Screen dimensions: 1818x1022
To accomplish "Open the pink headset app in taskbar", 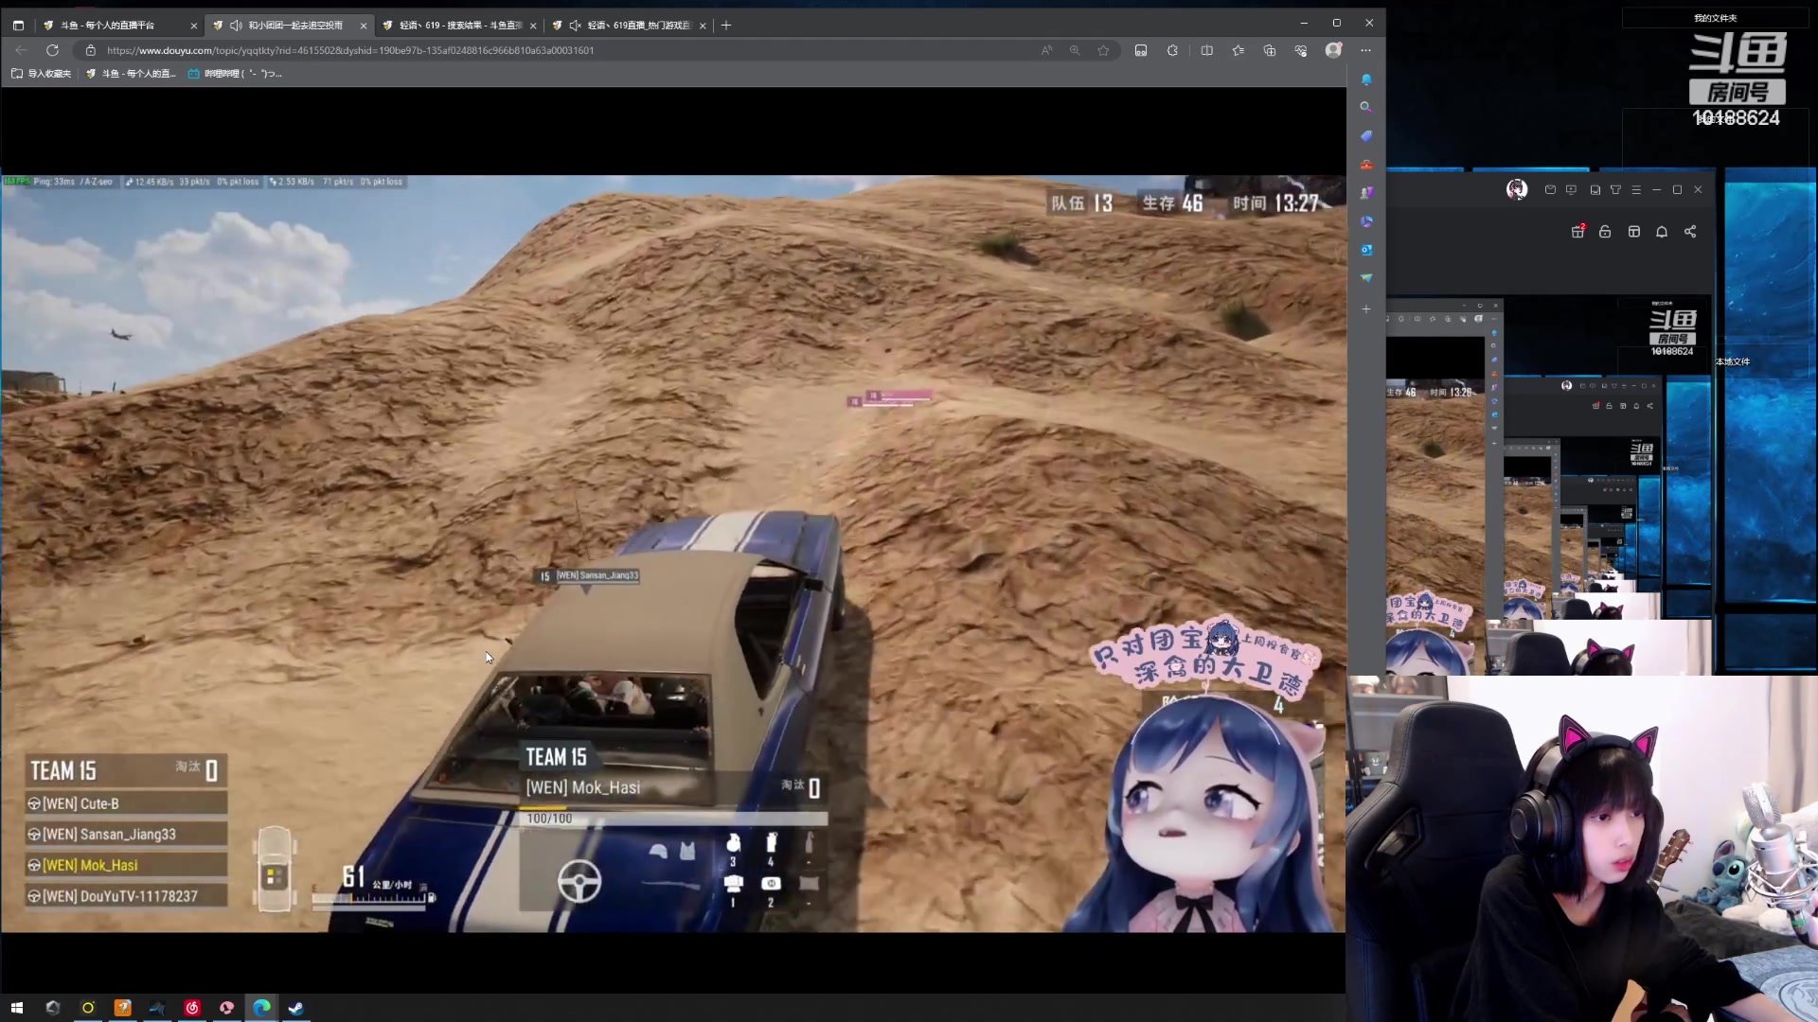I will (227, 1008).
